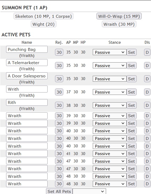Summon a Will-O-Wisp for 15 MP
This screenshot has width=151, height=194.
[x=119, y=16]
